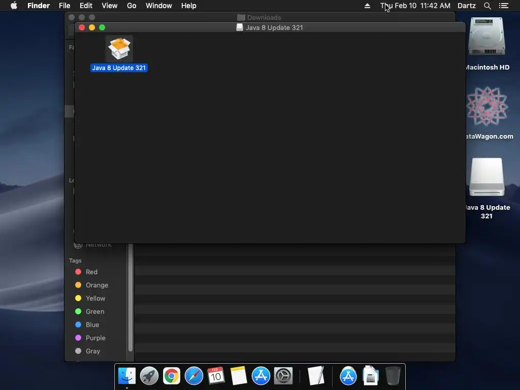The width and height of the screenshot is (520, 390).
Task: Close the Java 8 Update 321 window
Action: point(82,27)
